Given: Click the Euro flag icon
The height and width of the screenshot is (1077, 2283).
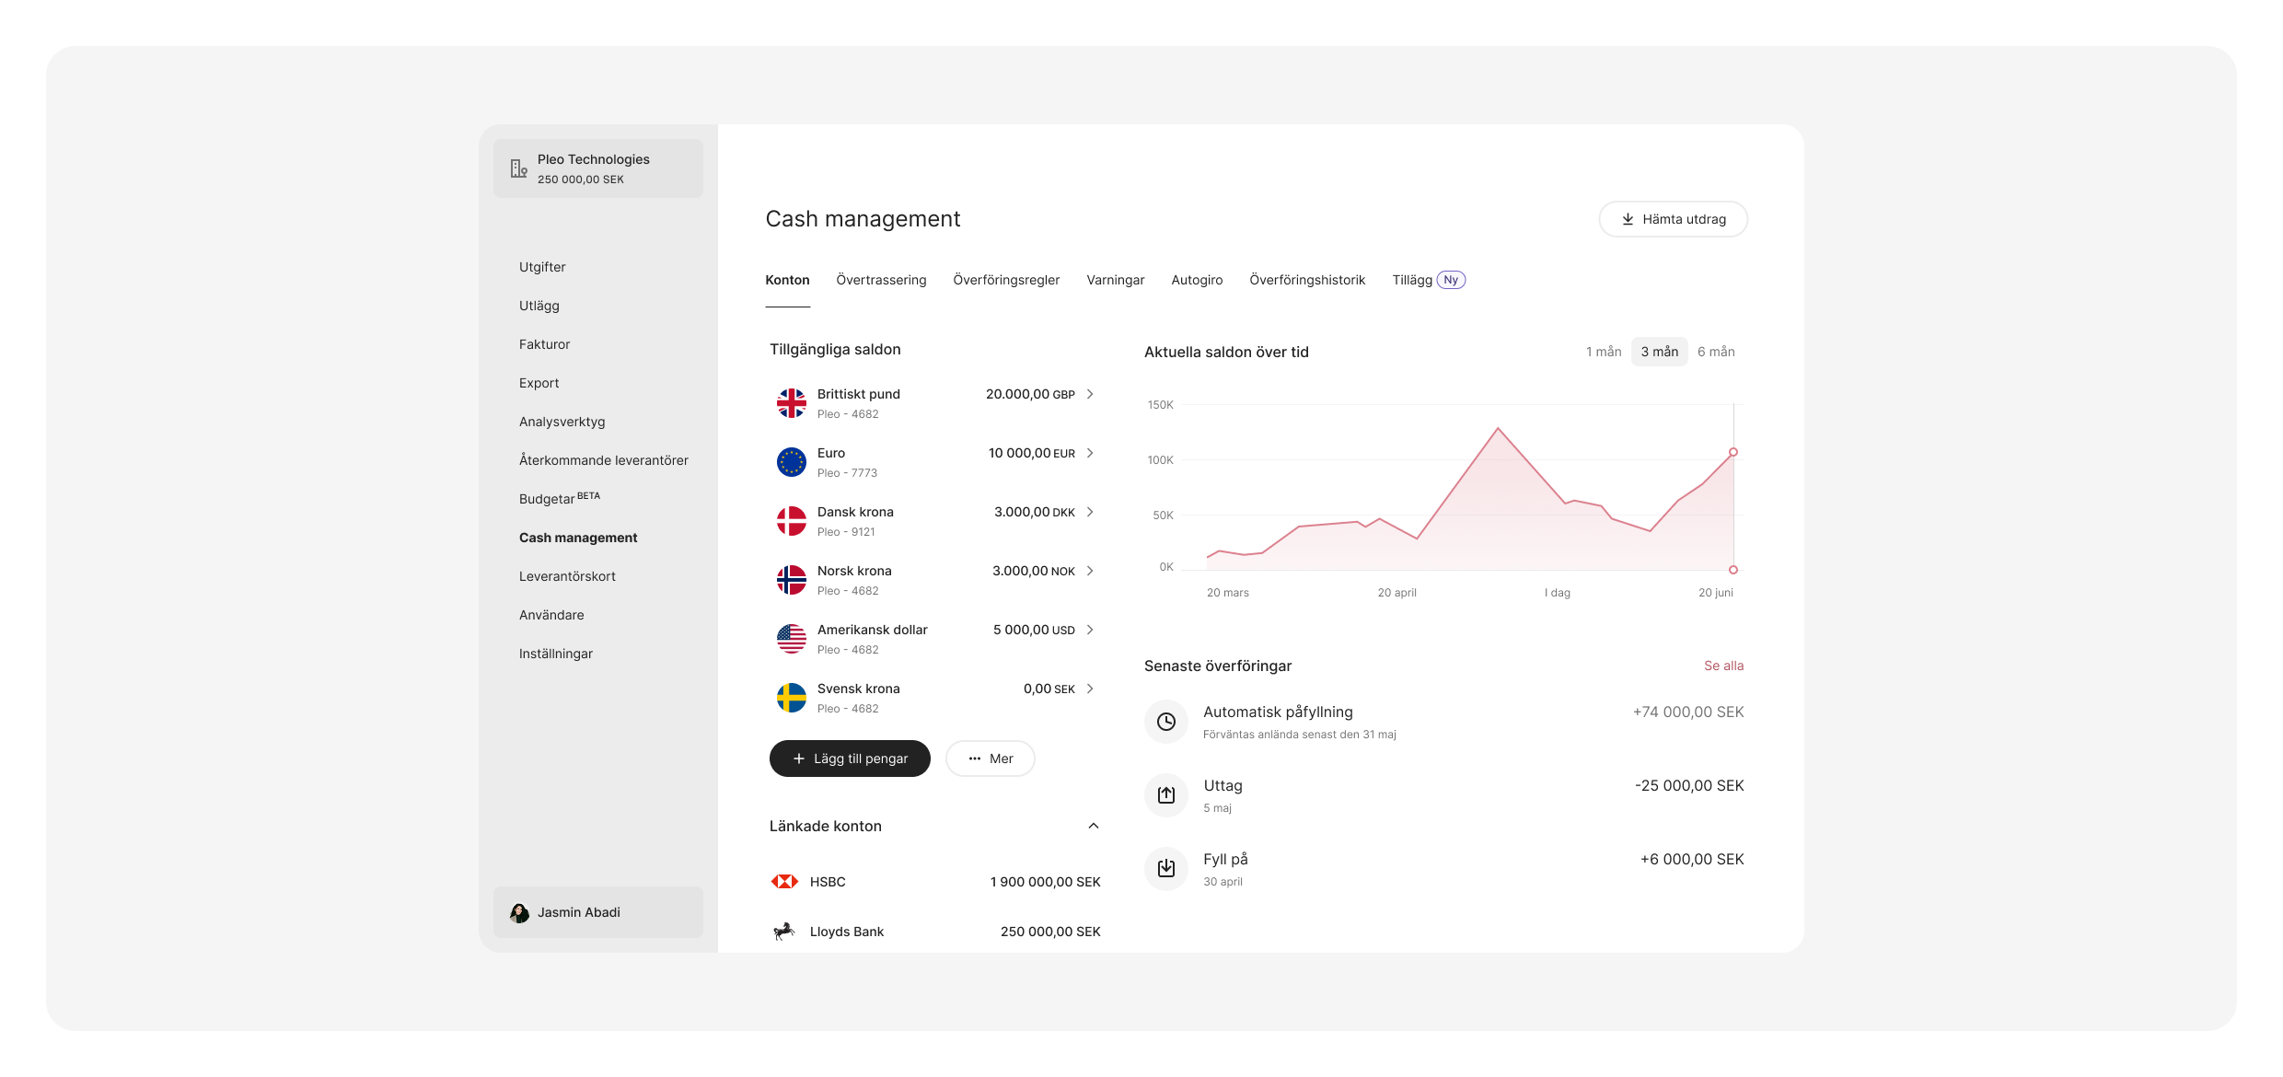Looking at the screenshot, I should [x=791, y=462].
